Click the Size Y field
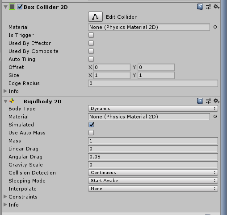 156,75
